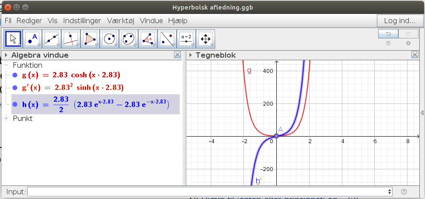Select the Move arrow tool
425x199 pixels.
tap(13, 39)
